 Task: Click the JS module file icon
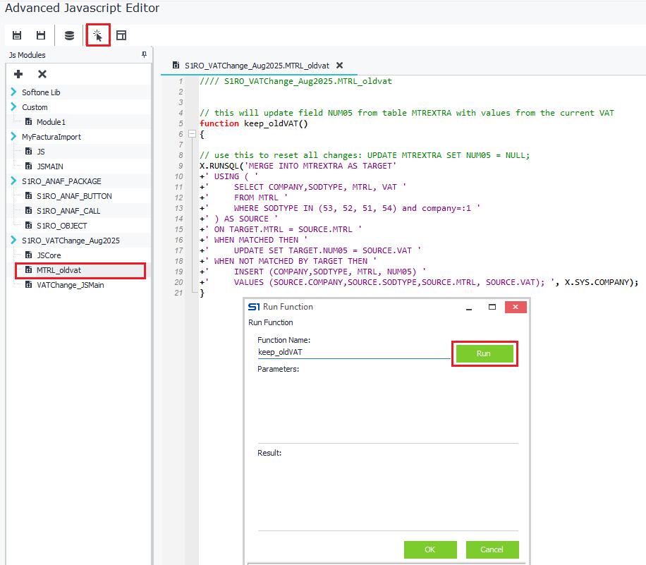point(28,151)
